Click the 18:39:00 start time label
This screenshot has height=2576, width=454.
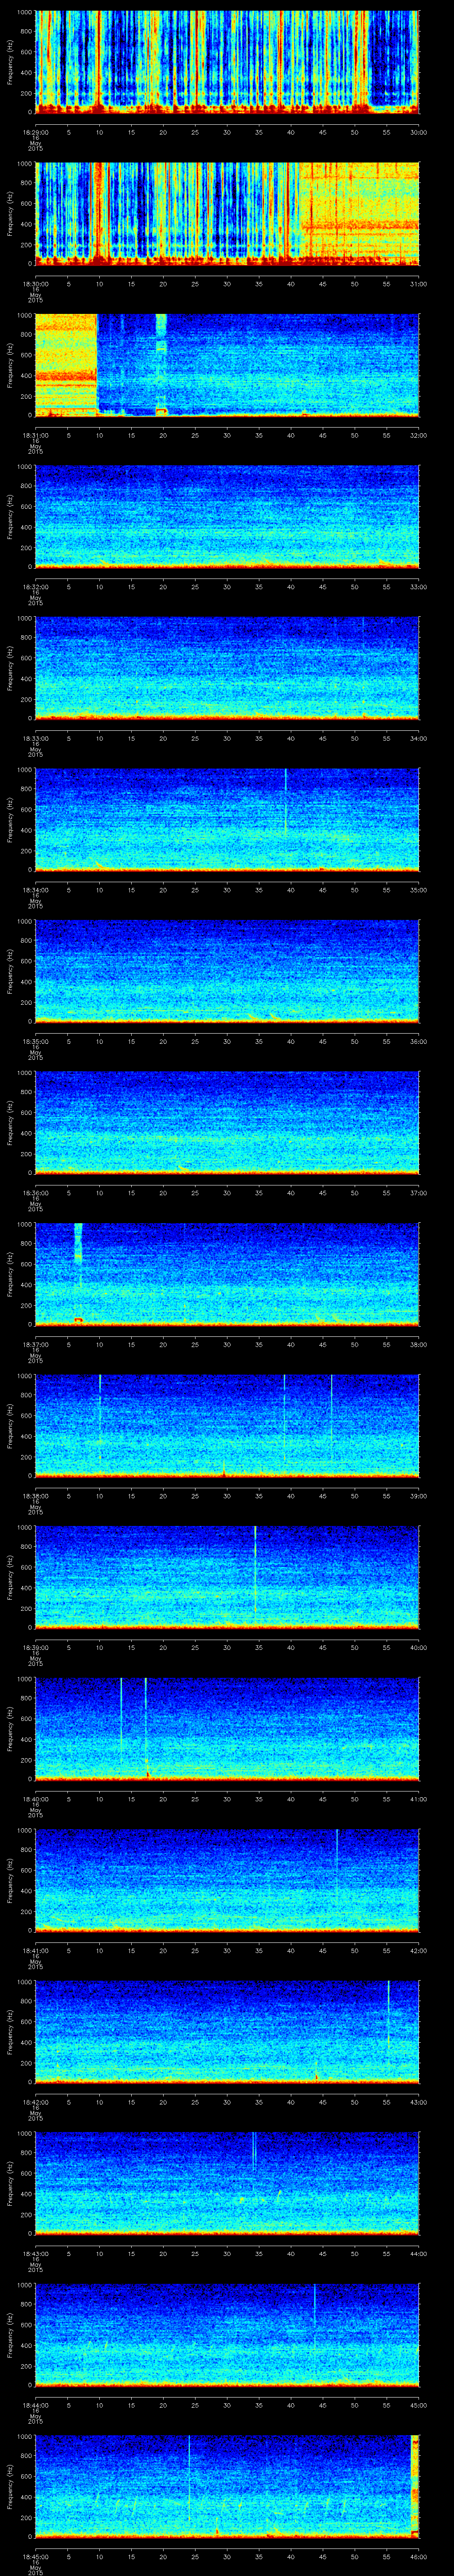[35, 1647]
